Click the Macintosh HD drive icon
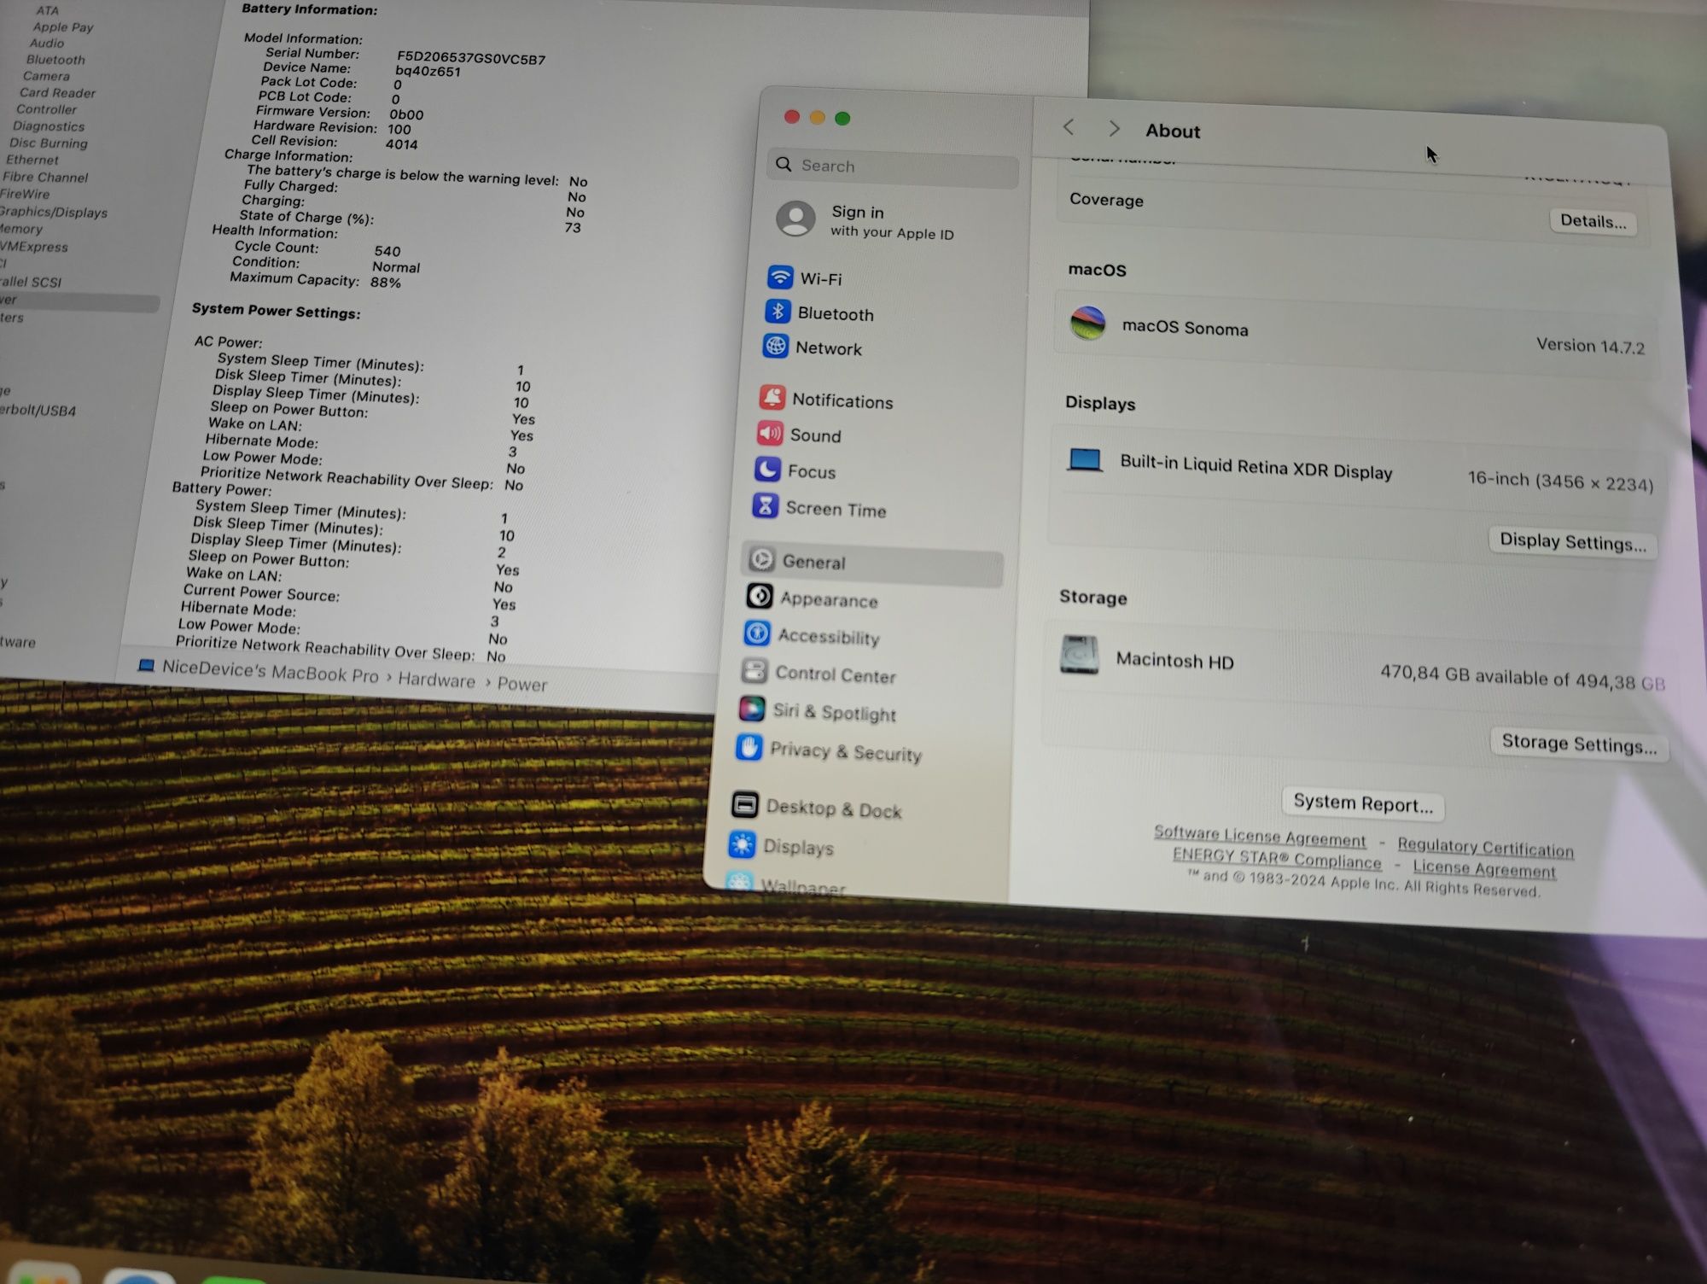 1079,655
